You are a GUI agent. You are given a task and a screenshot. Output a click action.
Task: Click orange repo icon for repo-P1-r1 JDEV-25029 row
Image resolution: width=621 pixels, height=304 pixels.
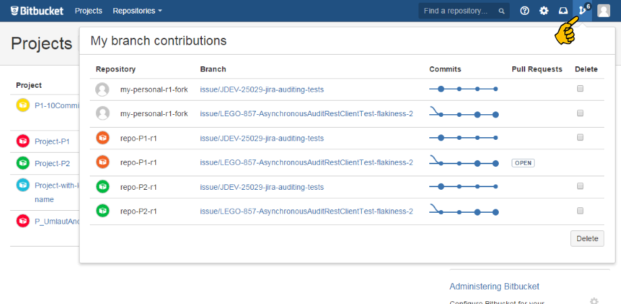tap(103, 138)
